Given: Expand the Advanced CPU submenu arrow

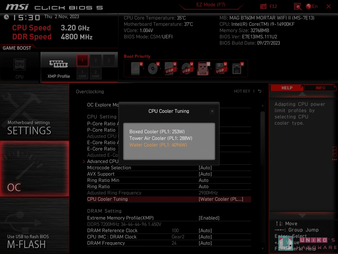Looking at the screenshot, I should pos(84,161).
